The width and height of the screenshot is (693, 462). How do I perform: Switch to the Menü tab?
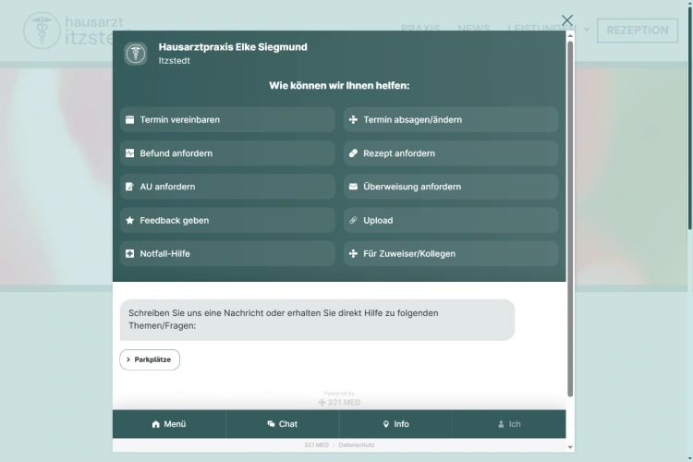tap(169, 424)
